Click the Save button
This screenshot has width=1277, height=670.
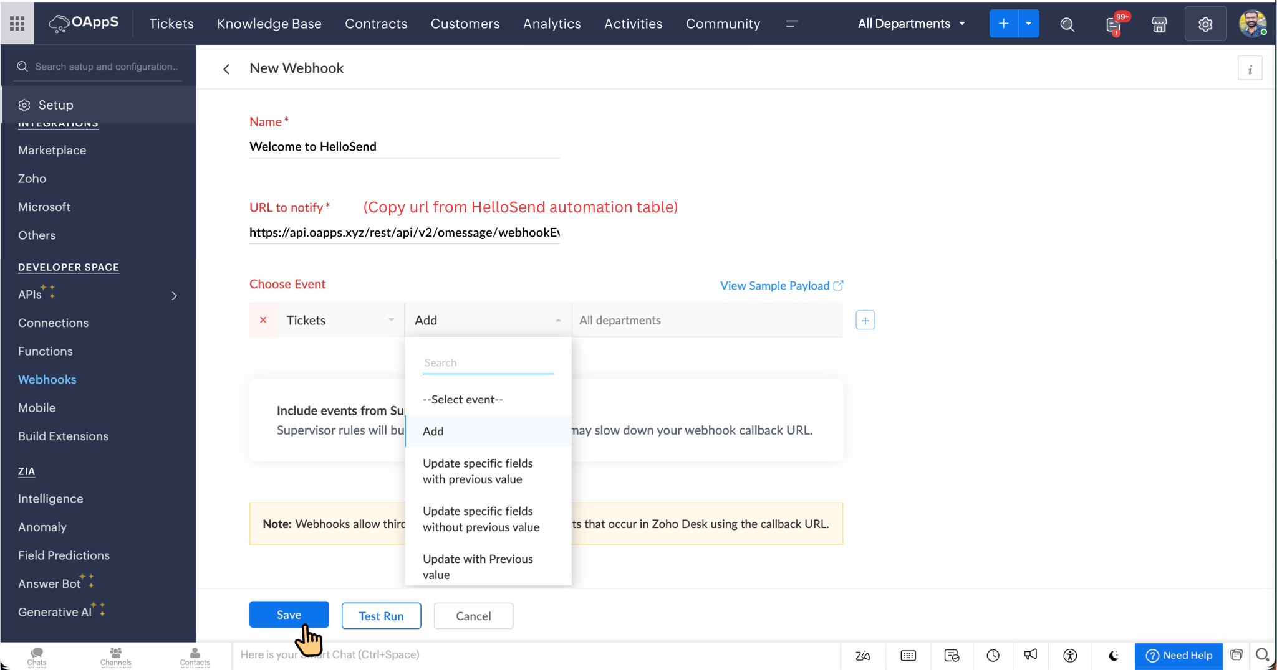click(x=289, y=615)
